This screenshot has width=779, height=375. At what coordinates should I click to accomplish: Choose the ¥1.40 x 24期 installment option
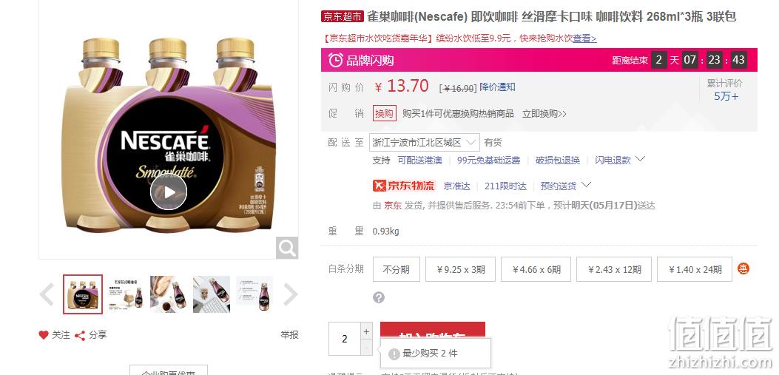click(x=695, y=269)
